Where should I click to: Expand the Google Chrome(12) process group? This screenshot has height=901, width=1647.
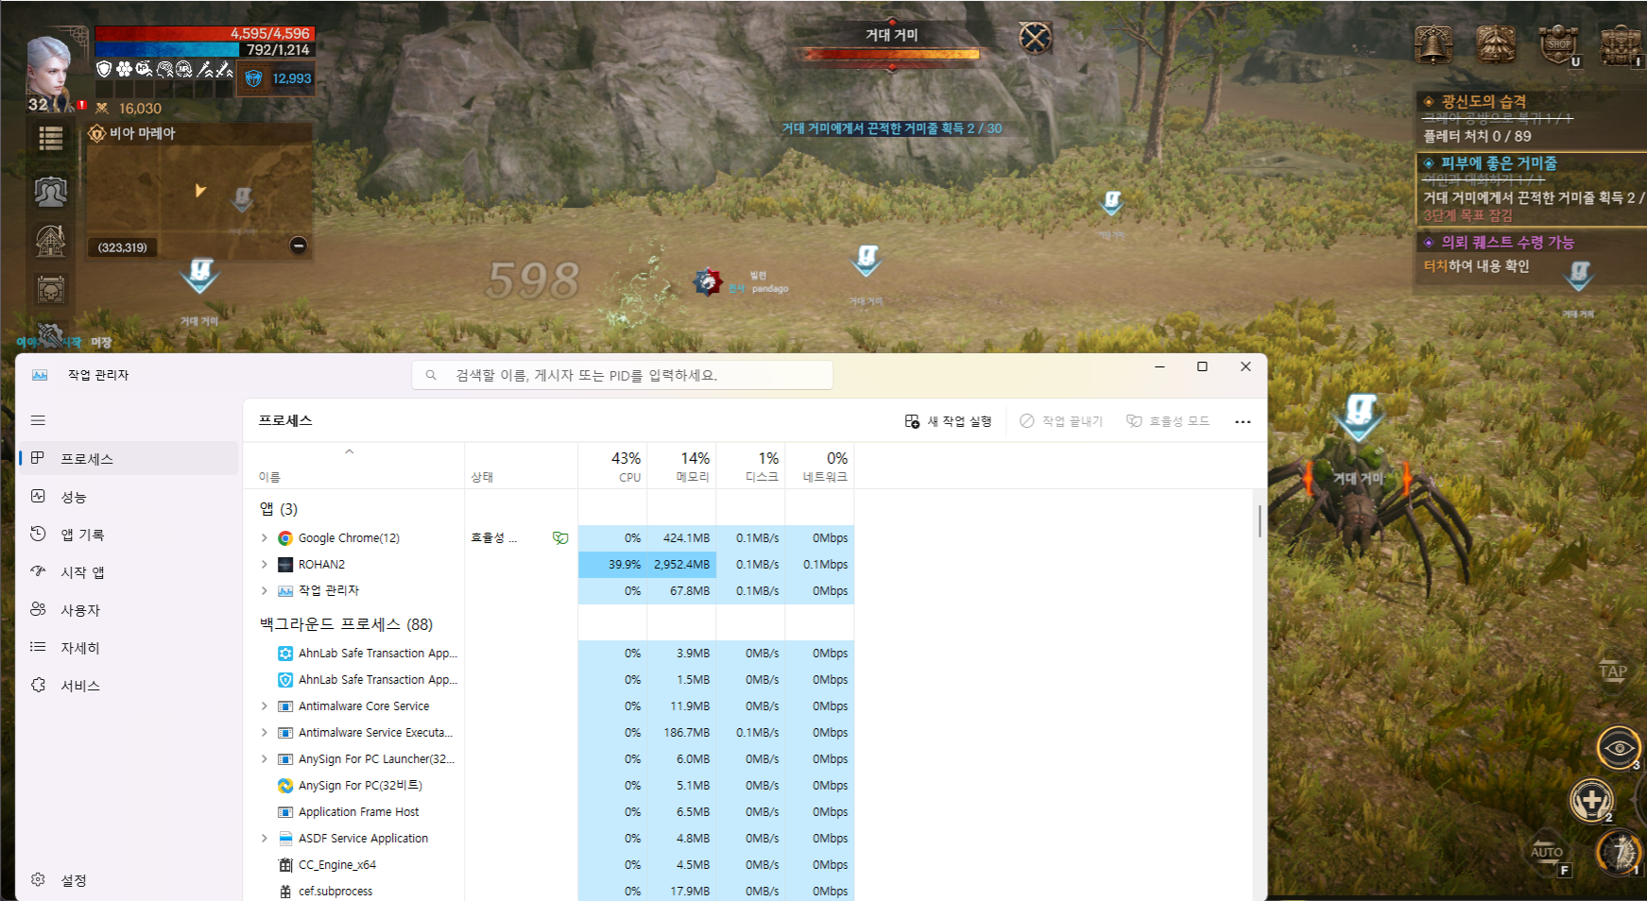264,538
